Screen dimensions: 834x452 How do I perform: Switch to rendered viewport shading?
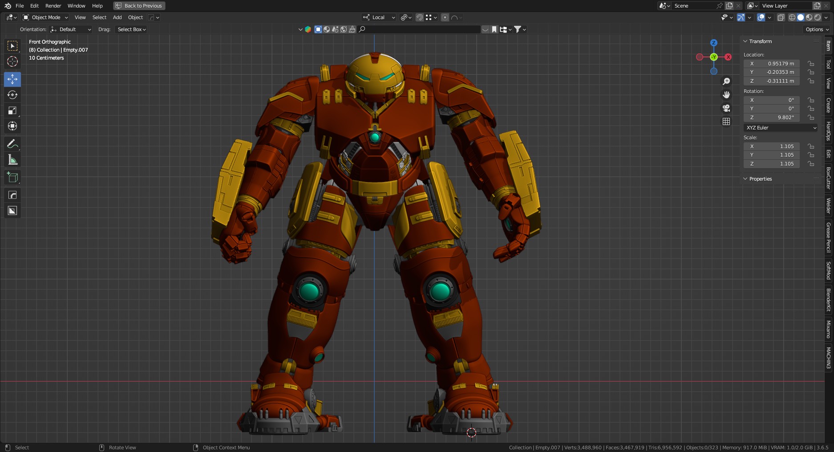[818, 17]
